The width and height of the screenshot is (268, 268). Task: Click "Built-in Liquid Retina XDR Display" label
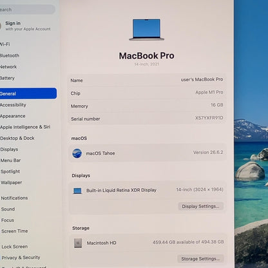121,190
